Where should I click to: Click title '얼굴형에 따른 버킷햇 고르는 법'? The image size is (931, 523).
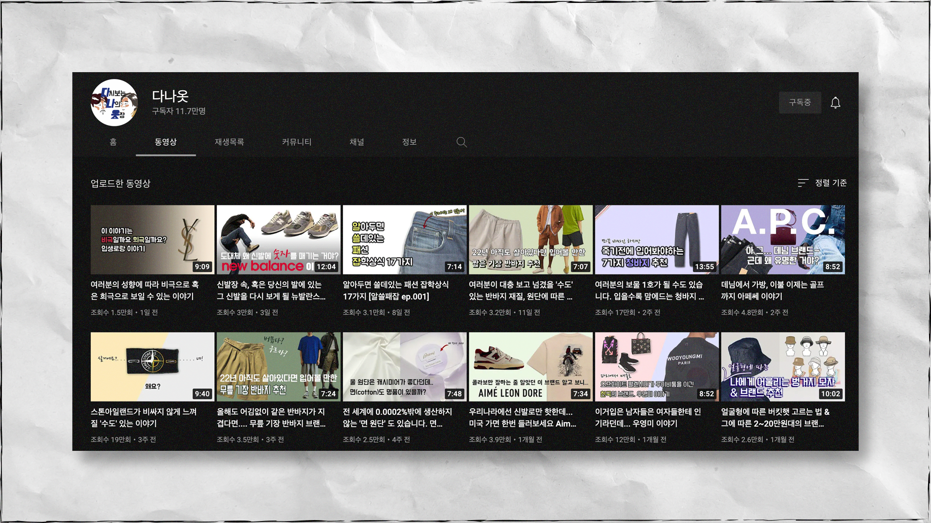[775, 417]
